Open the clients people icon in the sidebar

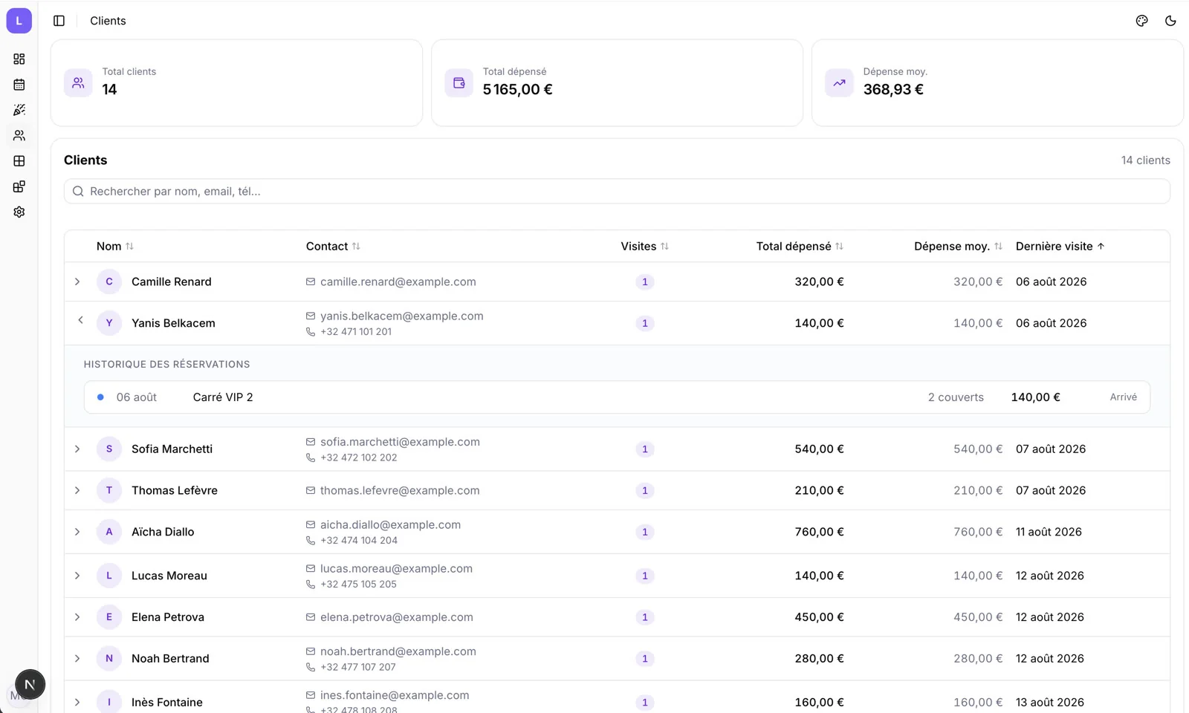[x=19, y=135]
